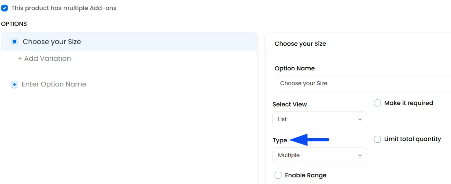
Task: Open the Select View dropdown showing List
Action: tap(320, 119)
